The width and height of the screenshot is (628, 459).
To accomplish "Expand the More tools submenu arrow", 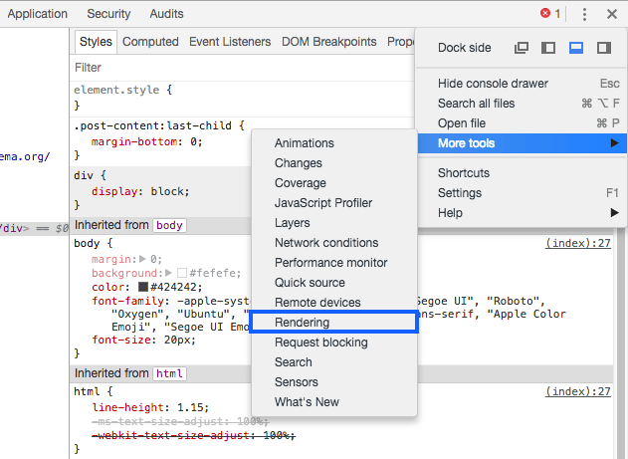I will [x=615, y=143].
